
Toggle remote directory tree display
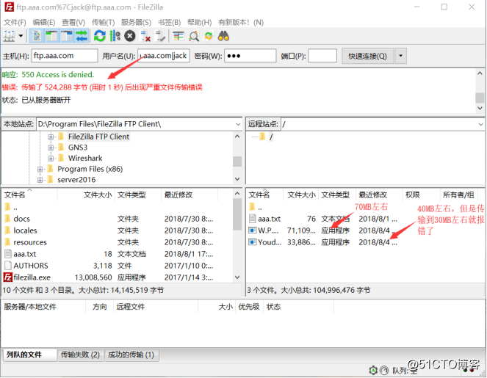[x=66, y=36]
